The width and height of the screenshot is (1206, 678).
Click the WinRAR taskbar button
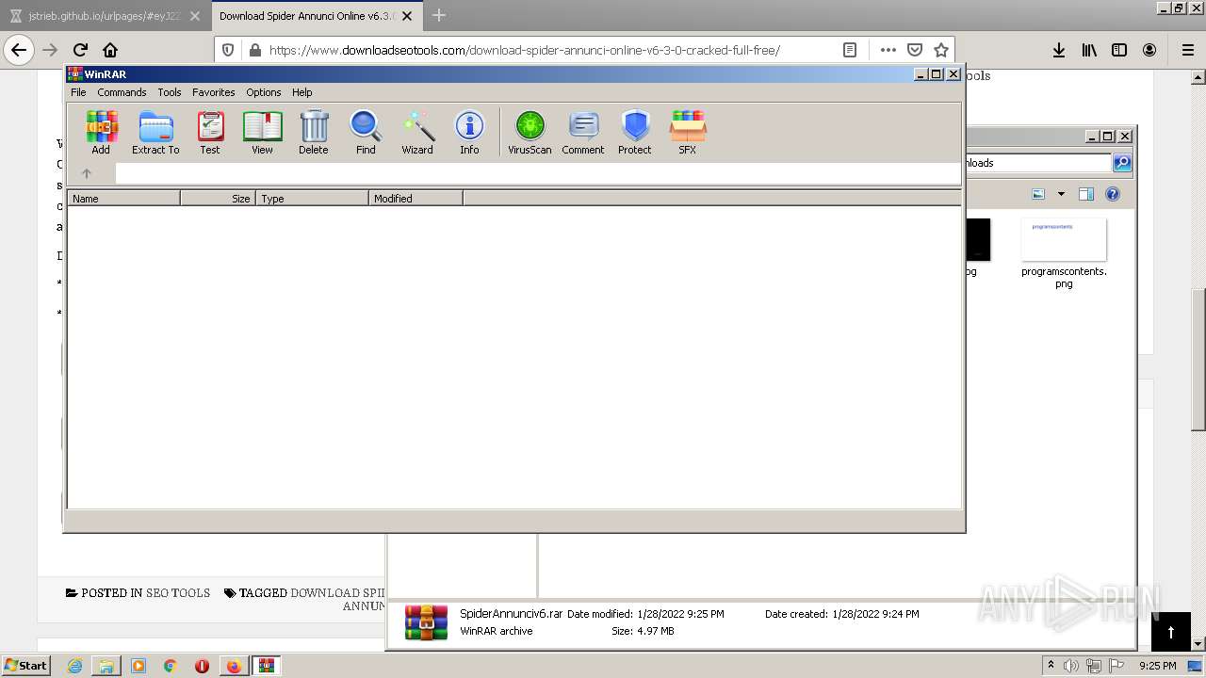(266, 666)
